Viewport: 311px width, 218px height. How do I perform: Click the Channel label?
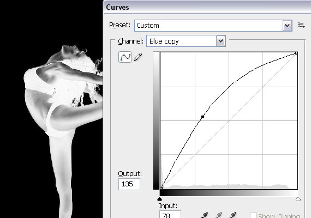click(130, 41)
